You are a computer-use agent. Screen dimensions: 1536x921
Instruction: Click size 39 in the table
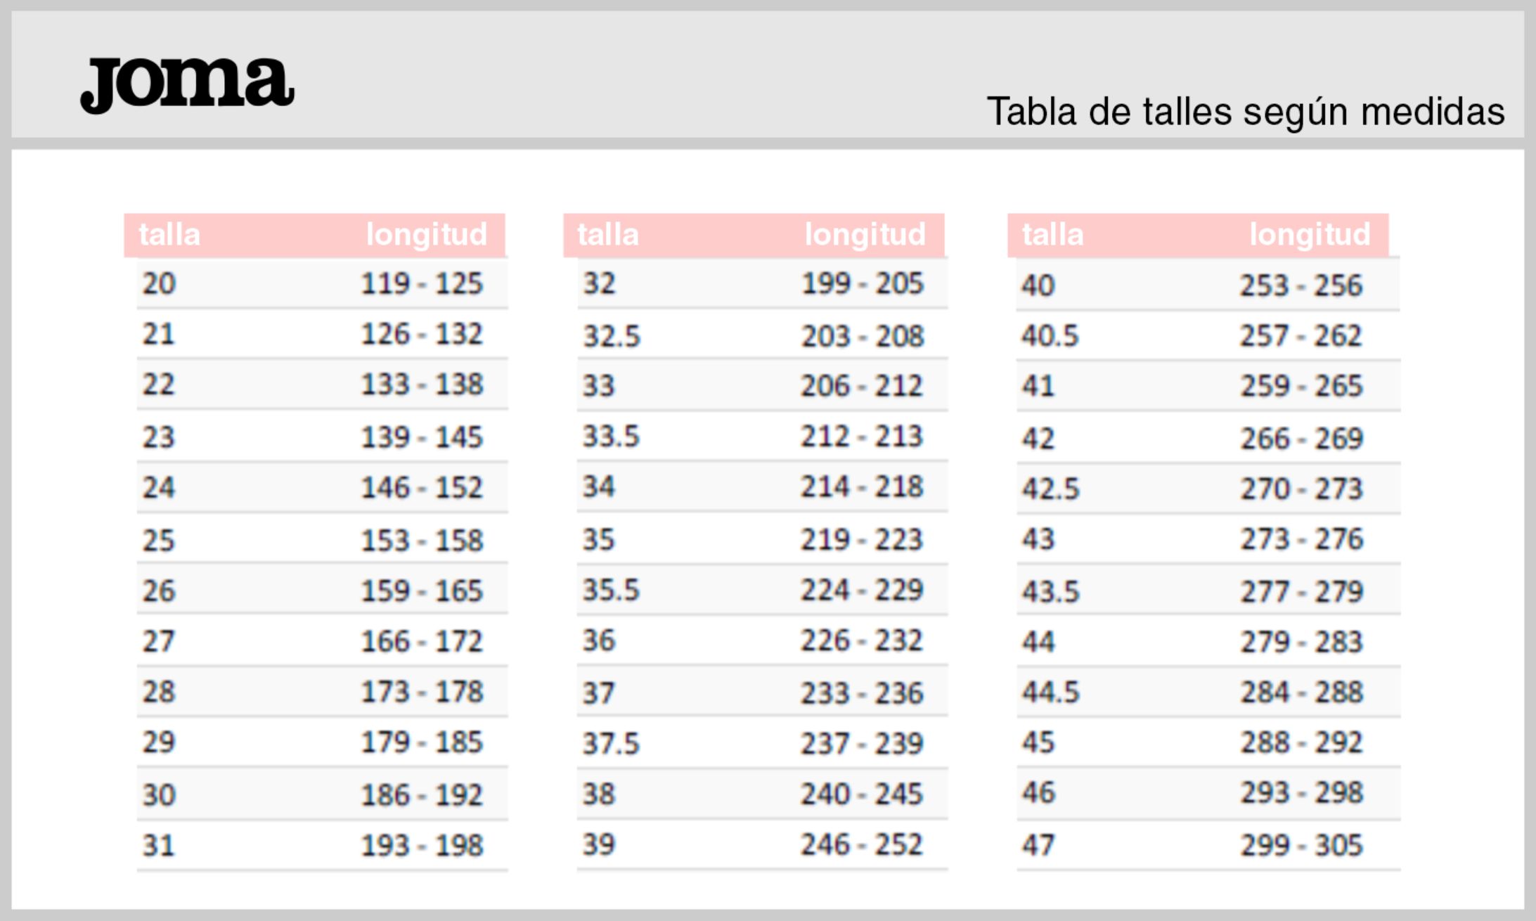tap(599, 844)
